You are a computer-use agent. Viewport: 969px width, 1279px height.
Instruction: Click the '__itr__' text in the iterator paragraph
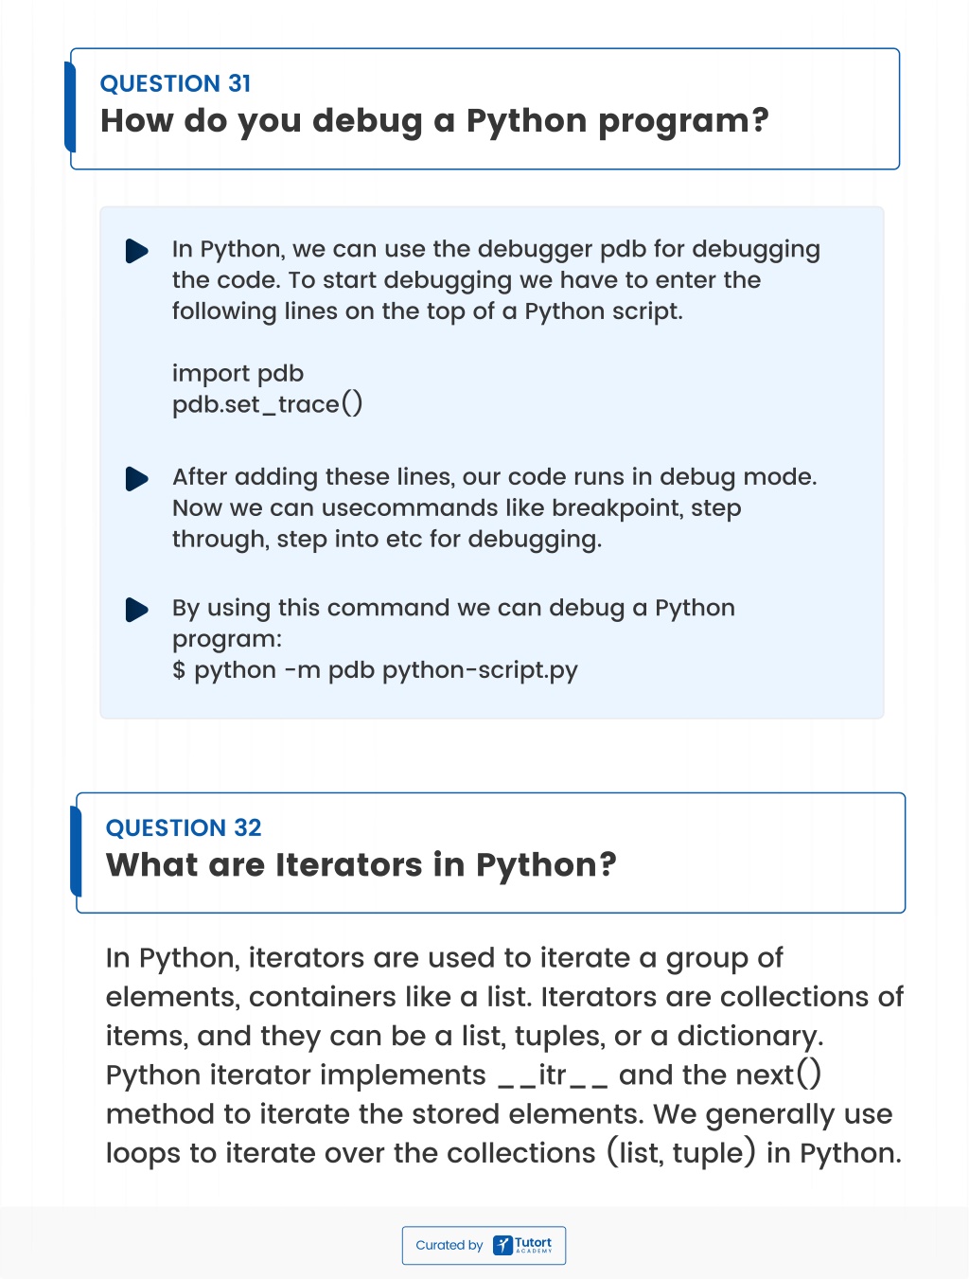click(x=552, y=1075)
